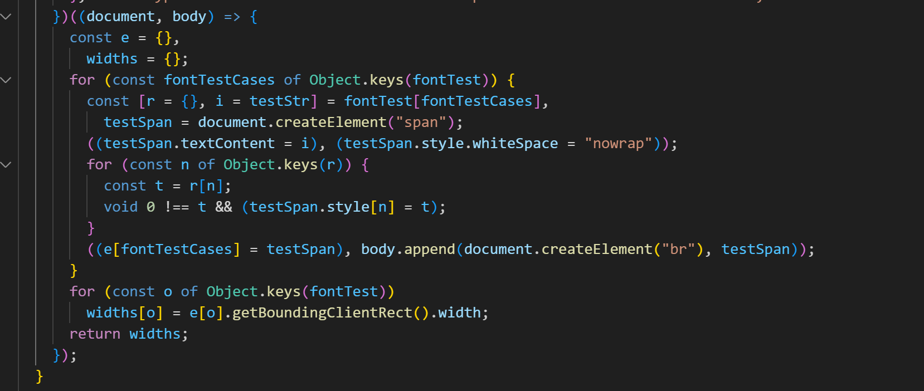This screenshot has height=391, width=924.
Task: Click 'const t = r[n];' line's 'r[n]' expression
Action: (x=206, y=186)
